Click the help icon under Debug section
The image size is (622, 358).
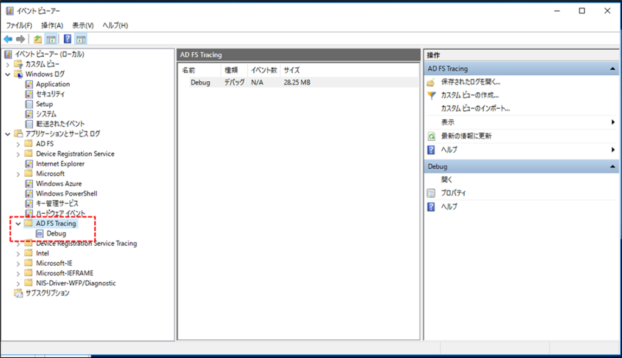431,206
